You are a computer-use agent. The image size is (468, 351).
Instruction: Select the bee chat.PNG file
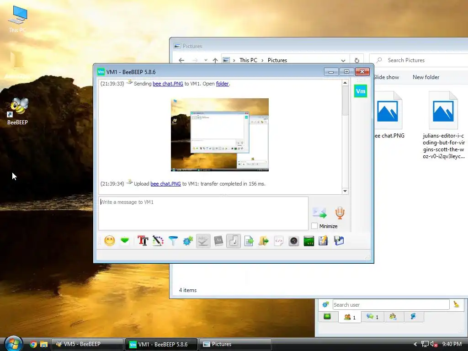pyautogui.click(x=388, y=115)
